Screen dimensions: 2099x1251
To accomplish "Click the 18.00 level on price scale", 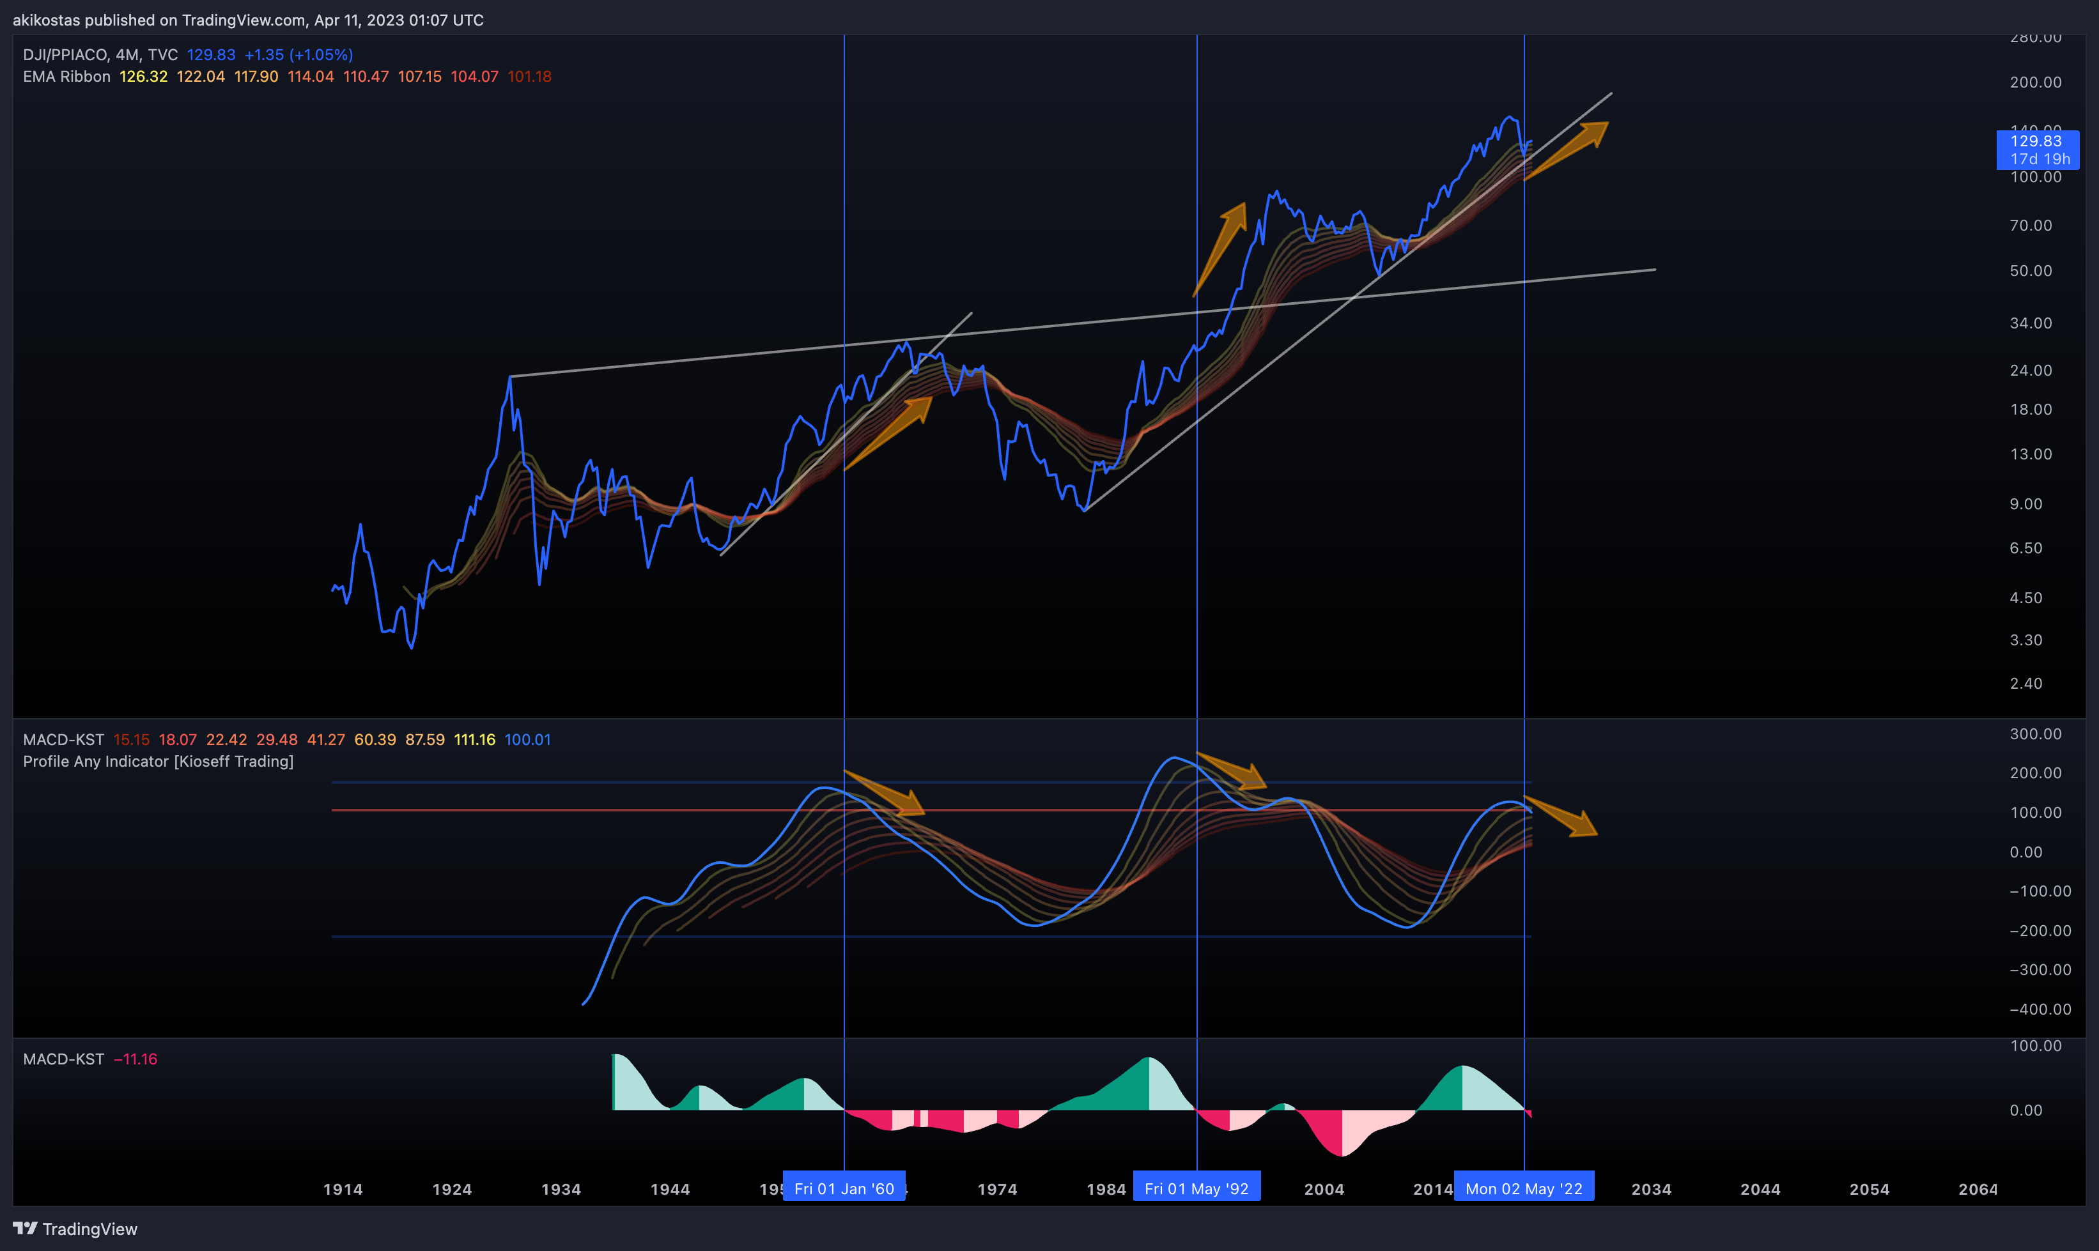I will [x=2031, y=410].
